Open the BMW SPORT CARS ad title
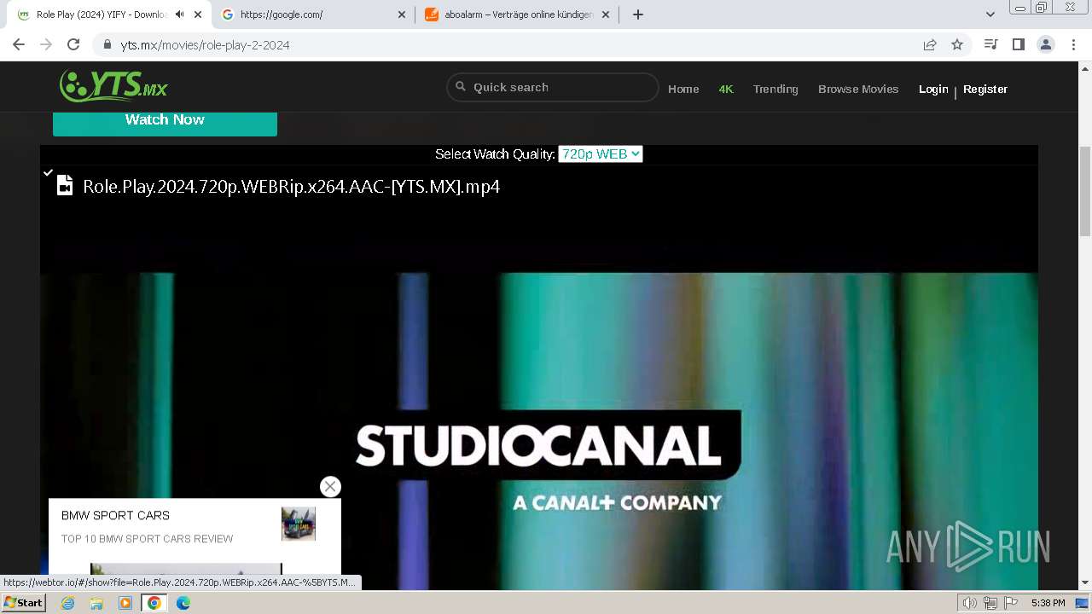 [115, 515]
